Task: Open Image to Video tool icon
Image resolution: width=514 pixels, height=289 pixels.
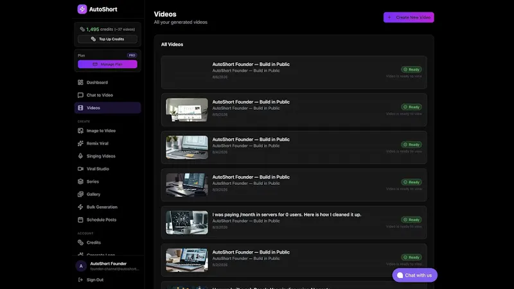Action: click(x=80, y=131)
